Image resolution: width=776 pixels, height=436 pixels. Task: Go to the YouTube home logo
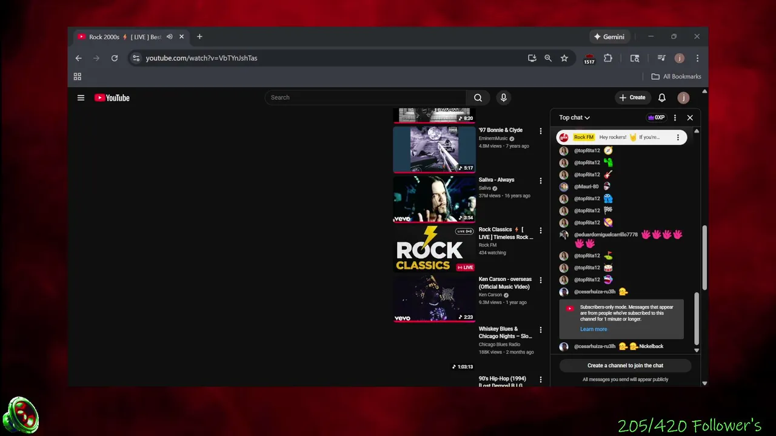tap(112, 97)
